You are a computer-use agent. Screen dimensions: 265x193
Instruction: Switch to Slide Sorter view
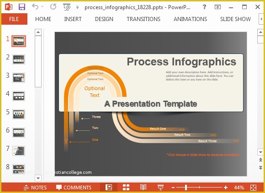126,188
